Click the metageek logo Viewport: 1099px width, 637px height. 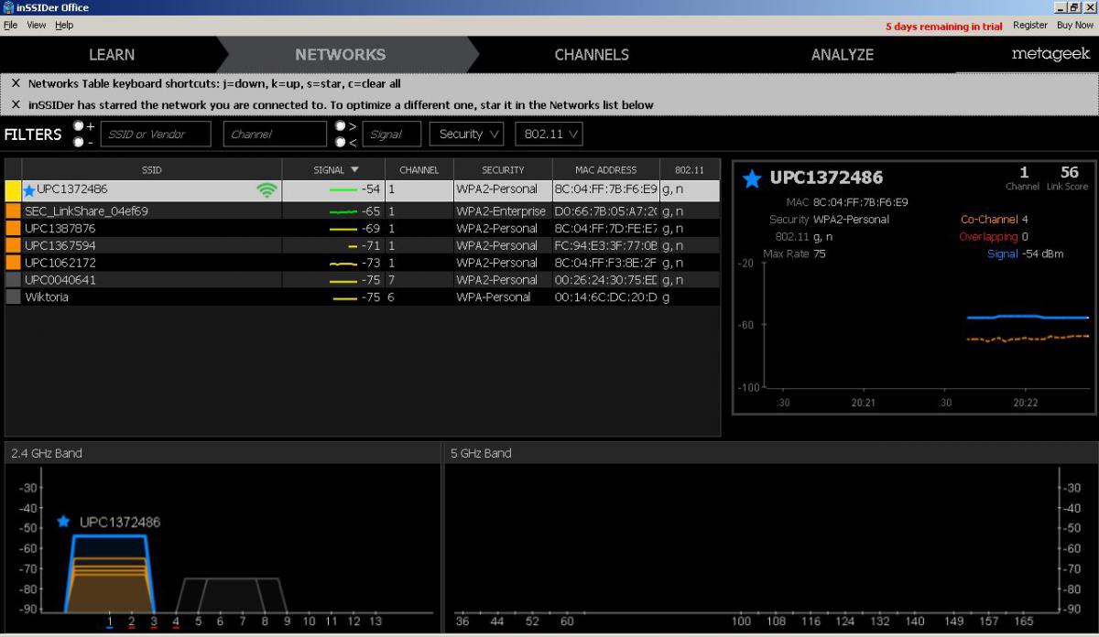coord(1051,54)
